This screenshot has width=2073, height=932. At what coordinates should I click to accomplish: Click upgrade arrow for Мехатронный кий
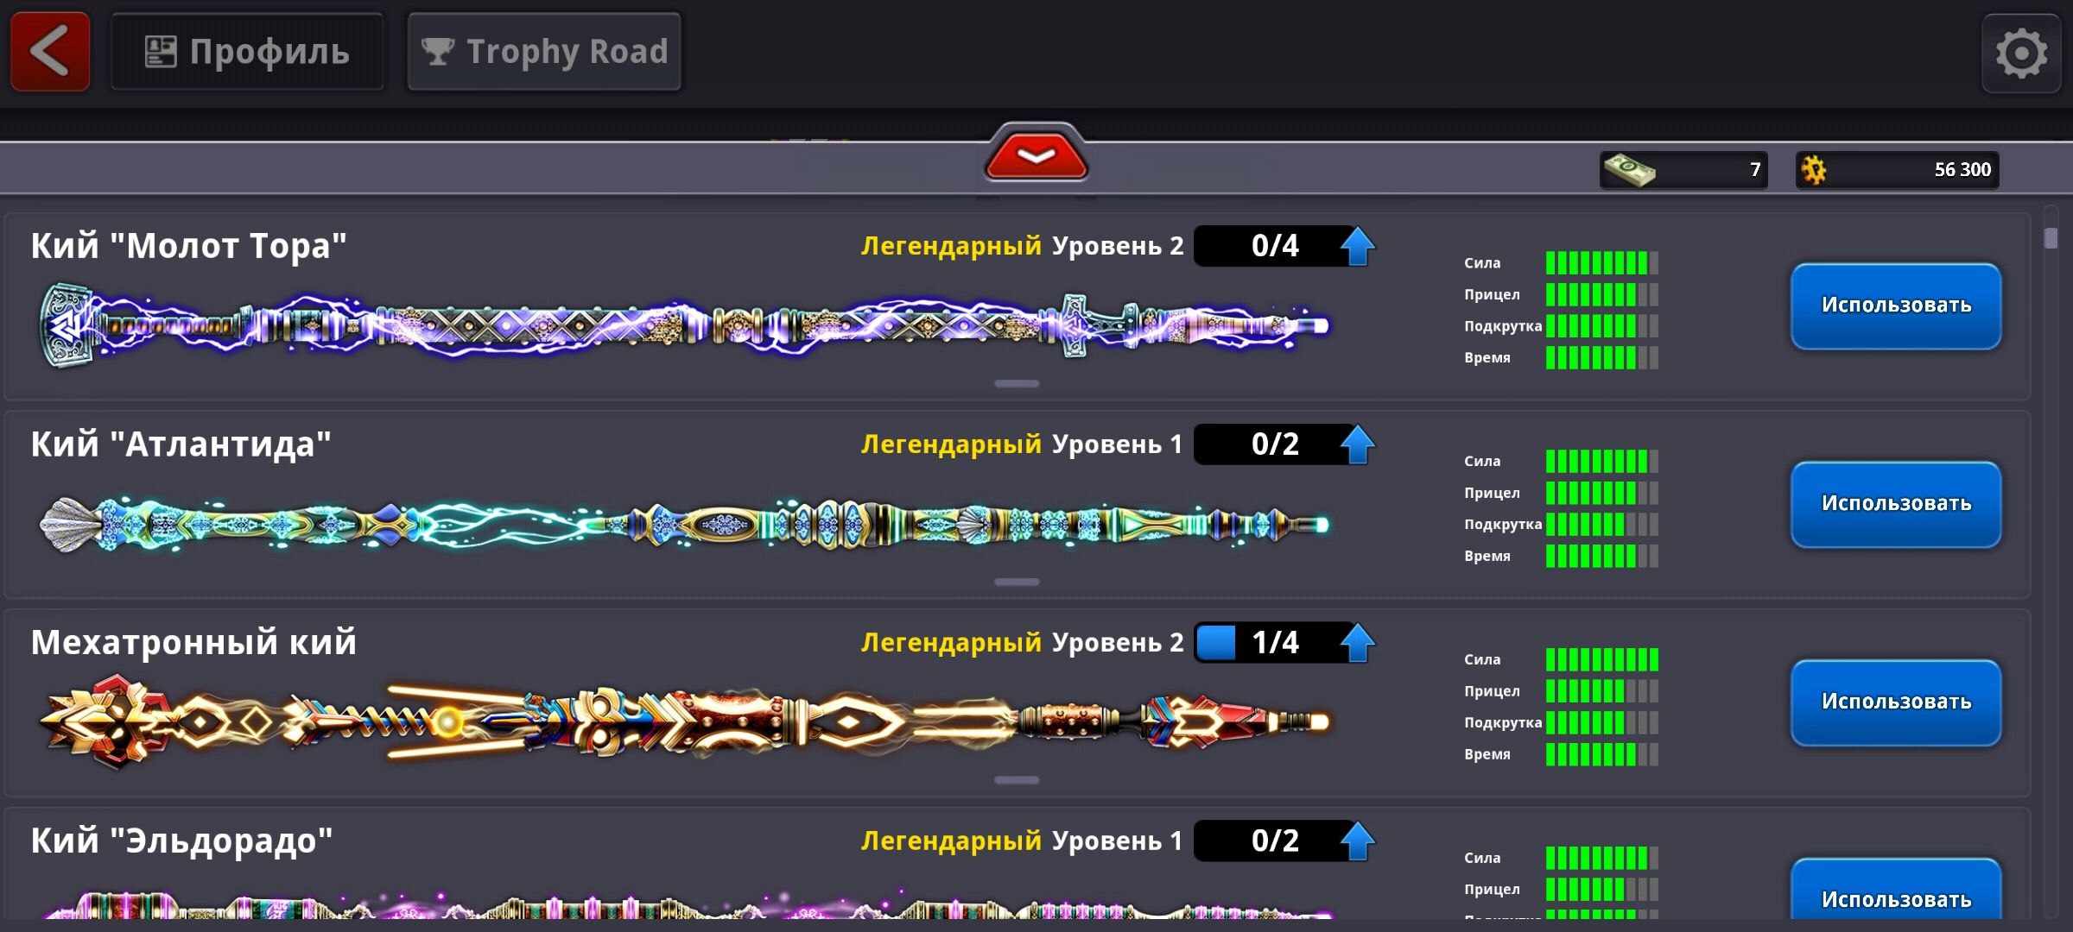point(1357,643)
